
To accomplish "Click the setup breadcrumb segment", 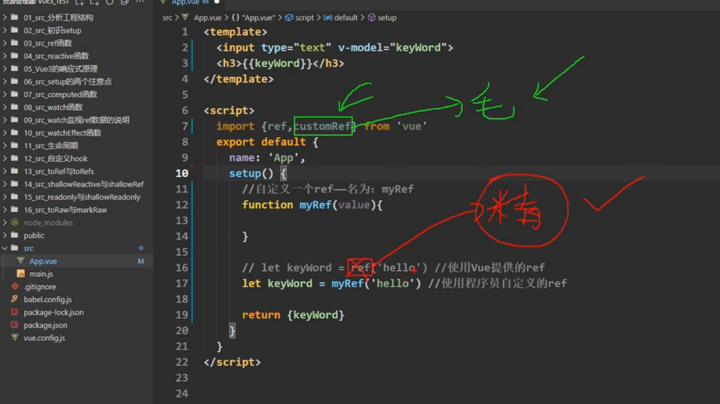I will coord(387,18).
